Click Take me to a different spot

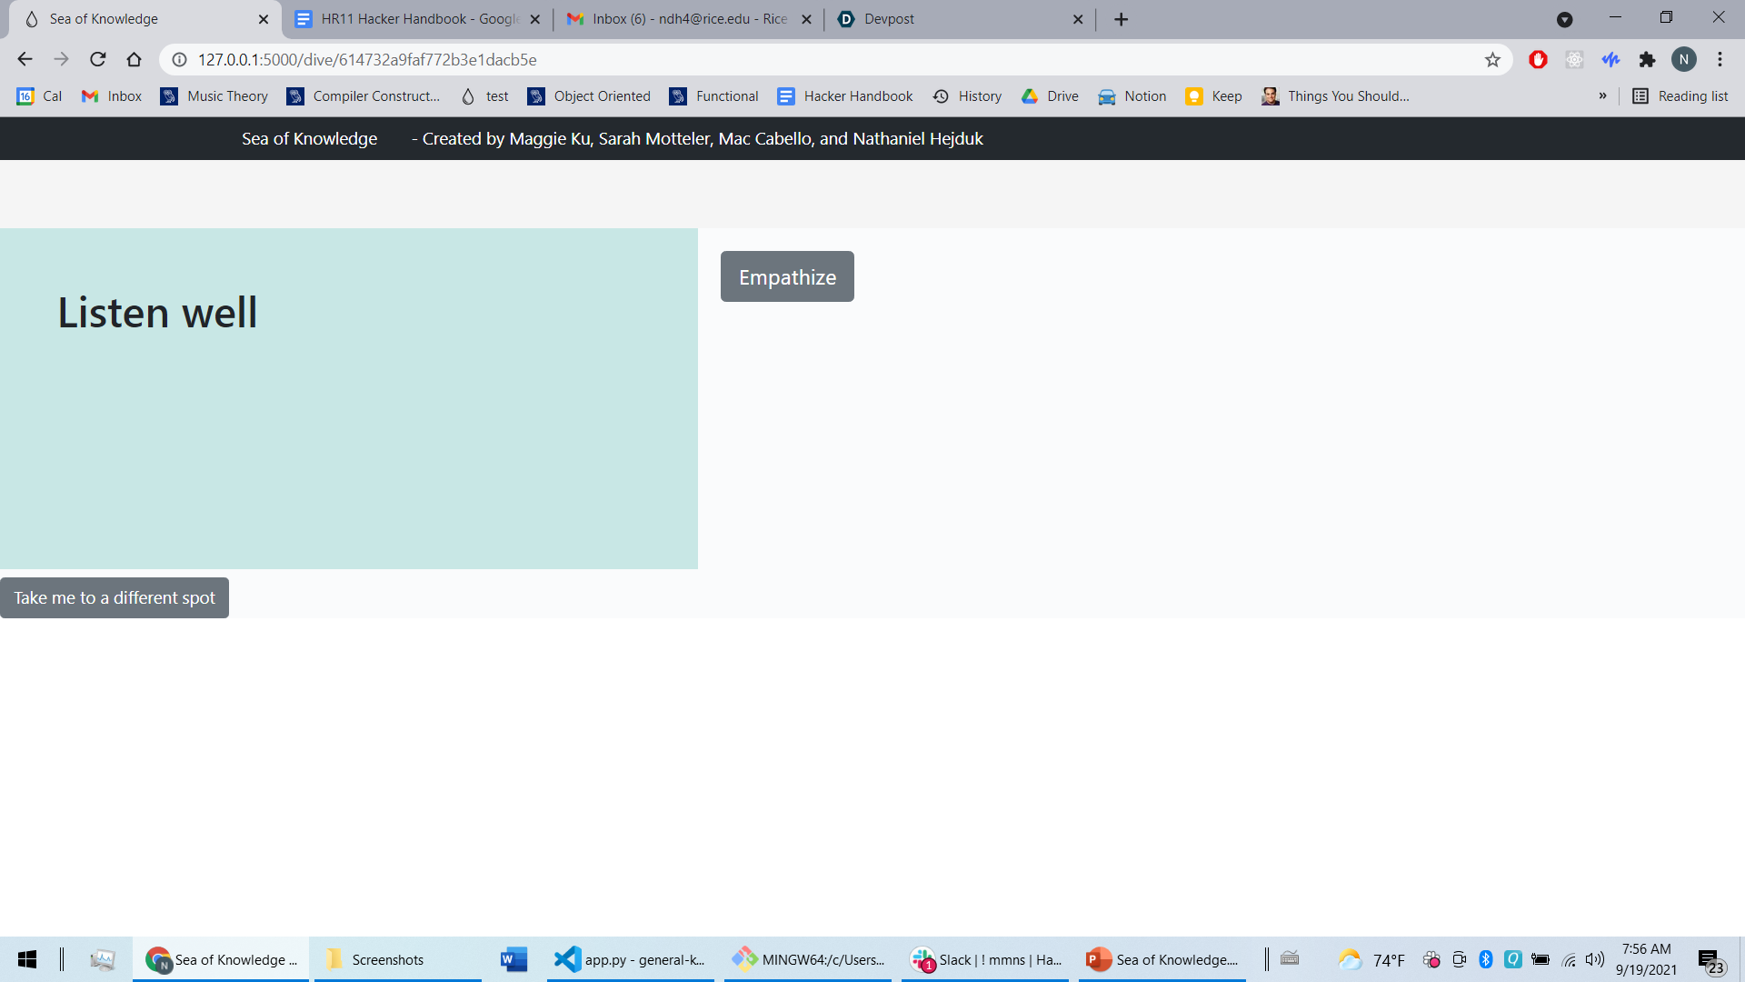(115, 597)
